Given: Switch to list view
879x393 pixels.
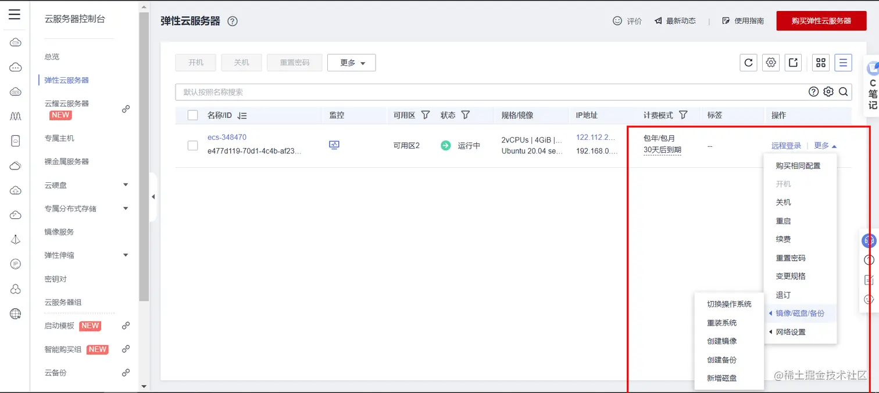Looking at the screenshot, I should (x=843, y=63).
